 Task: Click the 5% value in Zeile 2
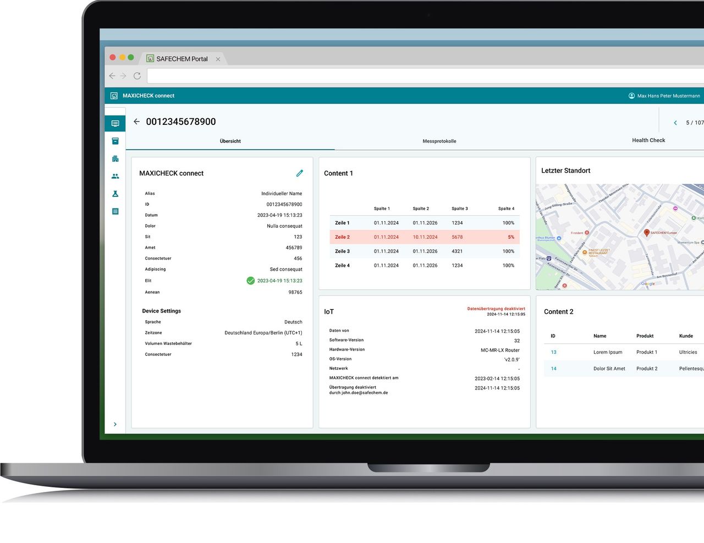tap(511, 237)
